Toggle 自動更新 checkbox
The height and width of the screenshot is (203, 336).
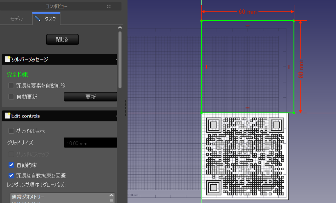(11, 97)
